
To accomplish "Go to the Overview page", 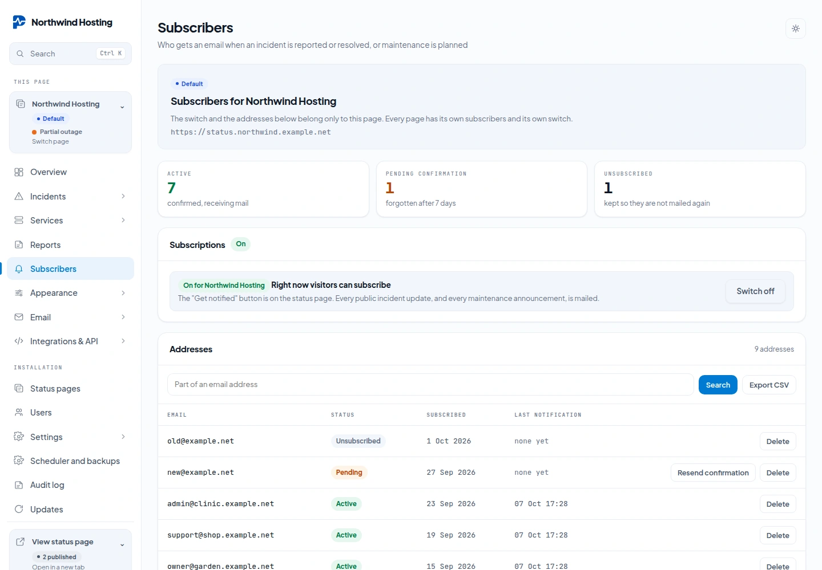I will (x=71, y=172).
